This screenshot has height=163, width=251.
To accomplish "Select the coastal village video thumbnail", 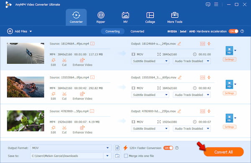I will coord(26,87).
